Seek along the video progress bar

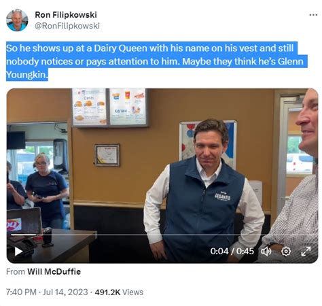coord(161,235)
